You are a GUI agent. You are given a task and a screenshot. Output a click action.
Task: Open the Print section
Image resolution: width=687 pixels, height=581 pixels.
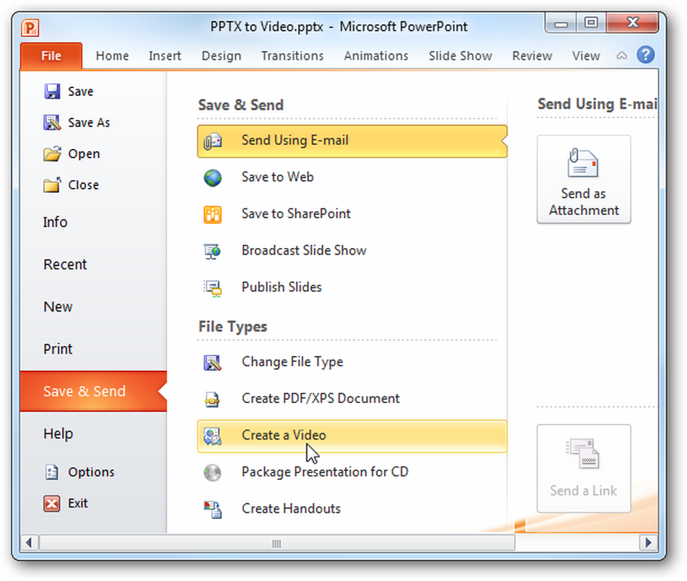point(58,349)
